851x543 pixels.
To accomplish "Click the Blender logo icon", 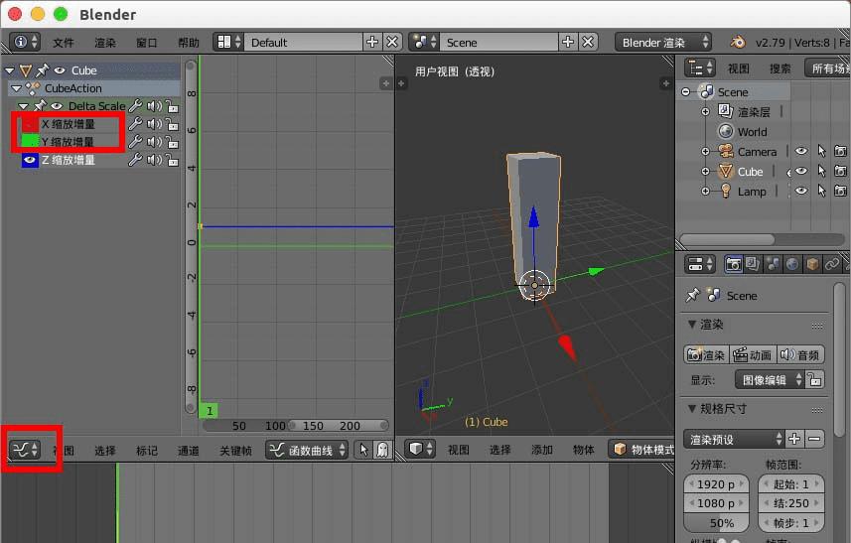I will tap(737, 42).
